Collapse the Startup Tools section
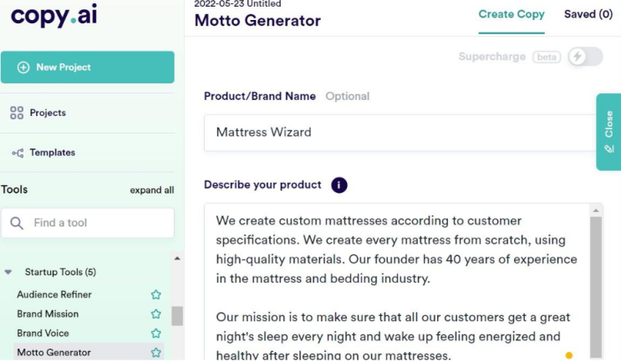 [8, 272]
